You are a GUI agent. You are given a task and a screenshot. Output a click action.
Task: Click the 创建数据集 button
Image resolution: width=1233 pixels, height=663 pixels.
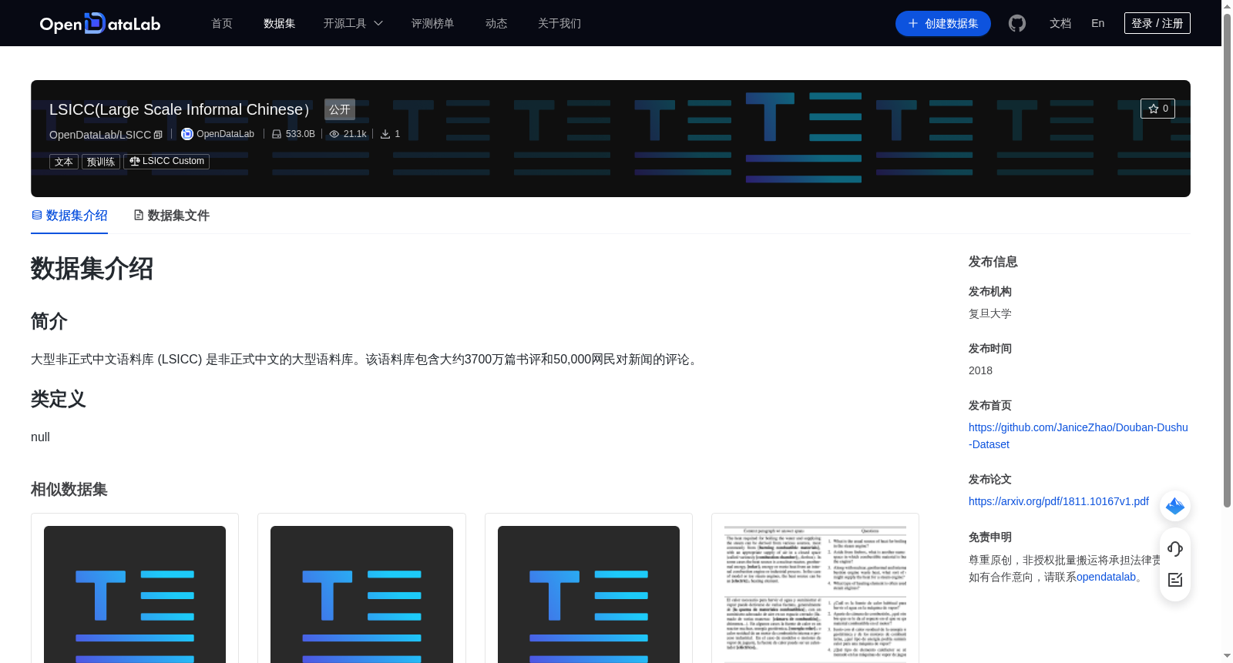(943, 23)
